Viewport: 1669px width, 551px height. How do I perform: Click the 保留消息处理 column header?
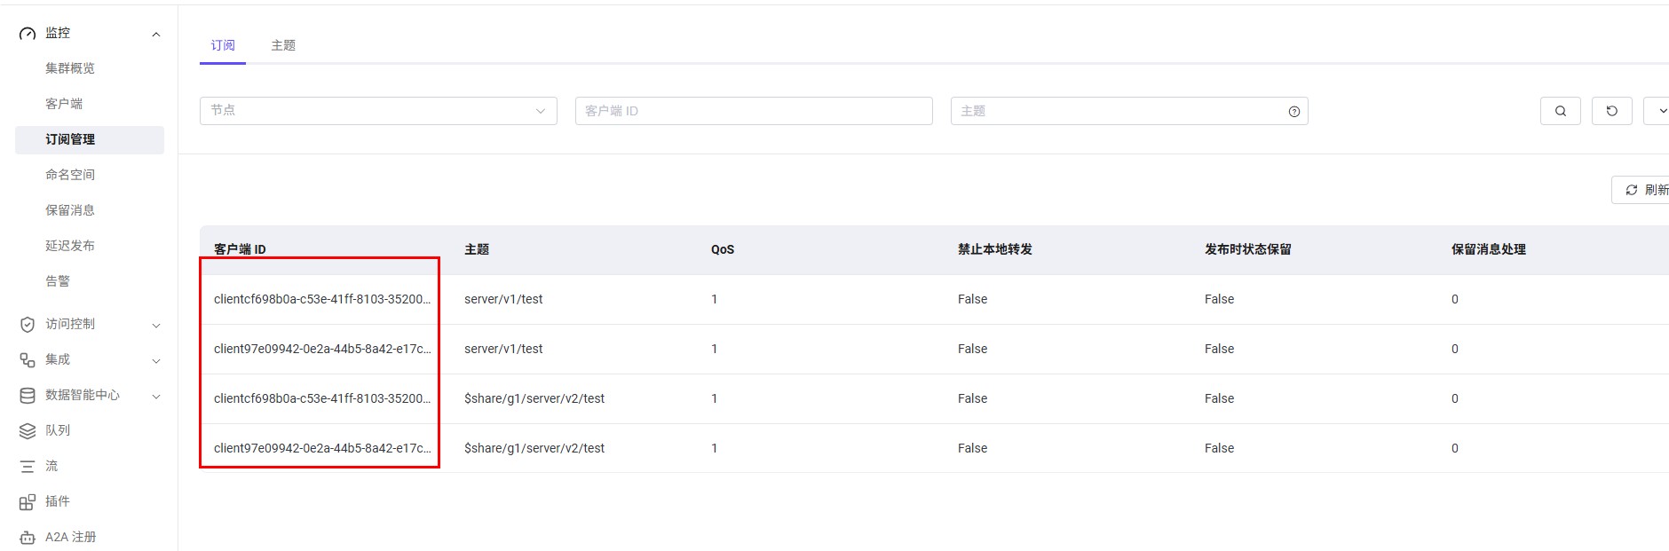(x=1489, y=249)
